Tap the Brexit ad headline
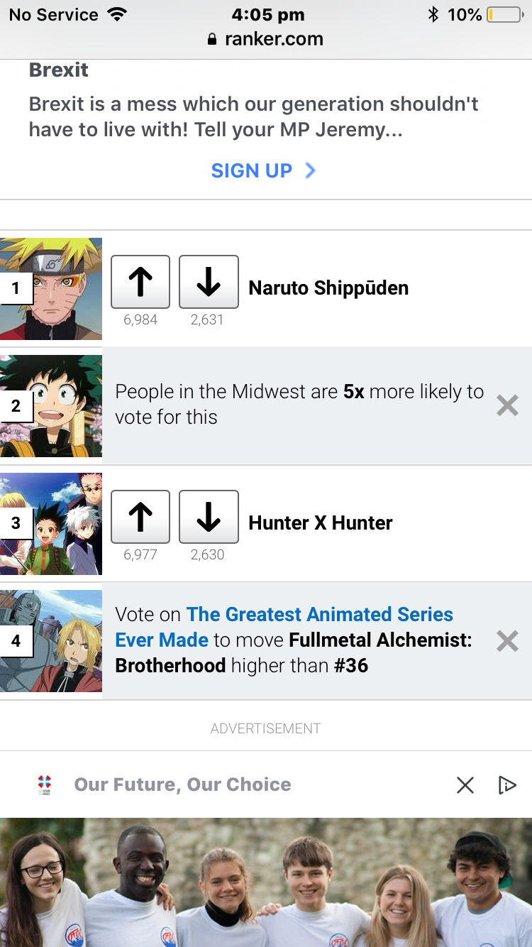Screen dimensions: 532x947 click(x=59, y=70)
